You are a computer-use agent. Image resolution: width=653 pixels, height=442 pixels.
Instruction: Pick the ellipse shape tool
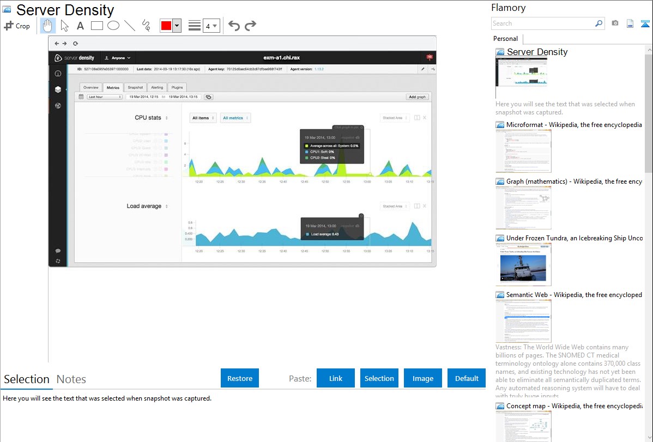(x=113, y=26)
